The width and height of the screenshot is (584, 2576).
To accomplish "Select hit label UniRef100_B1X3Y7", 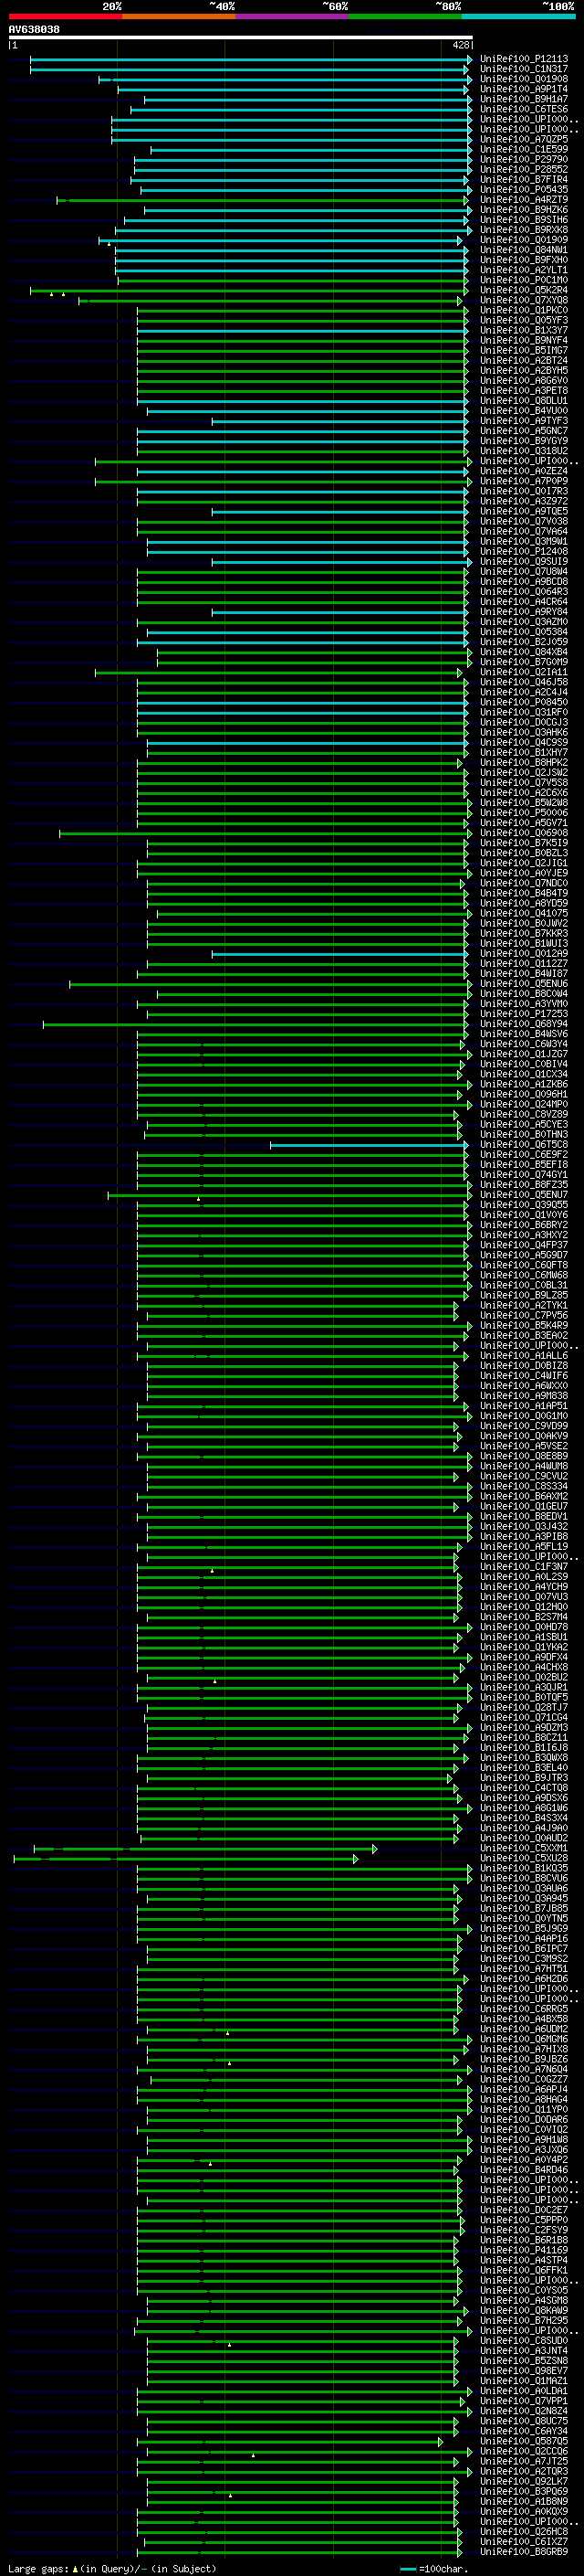I will coord(524,330).
